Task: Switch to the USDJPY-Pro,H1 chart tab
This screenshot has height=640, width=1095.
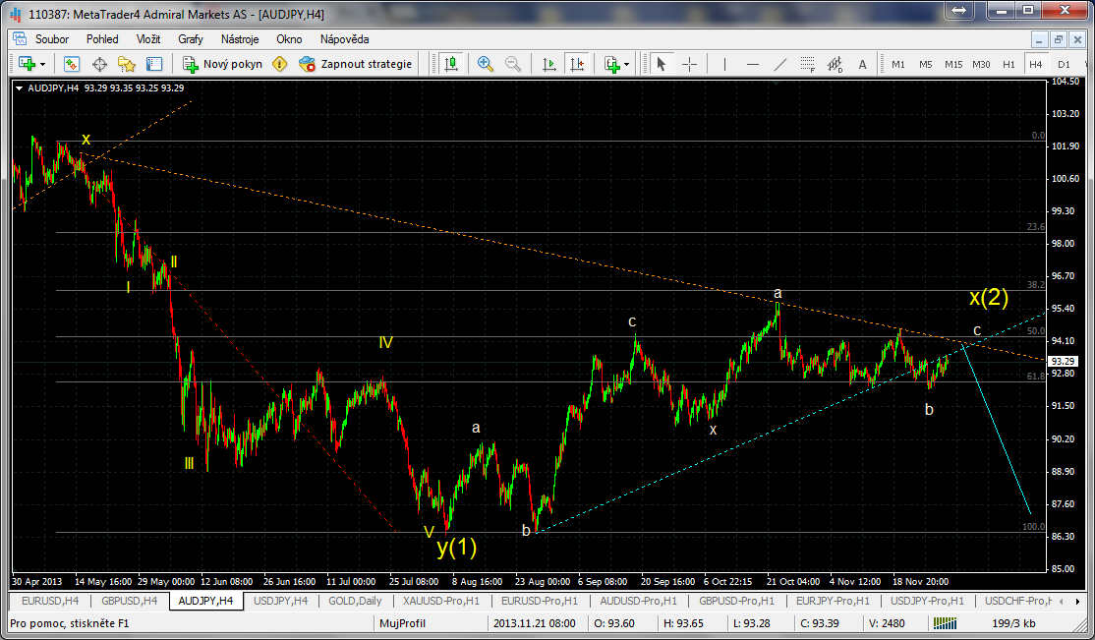Action: click(927, 601)
